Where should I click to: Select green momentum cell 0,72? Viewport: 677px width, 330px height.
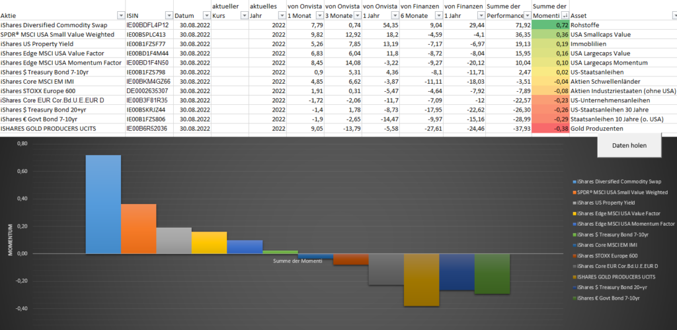551,25
